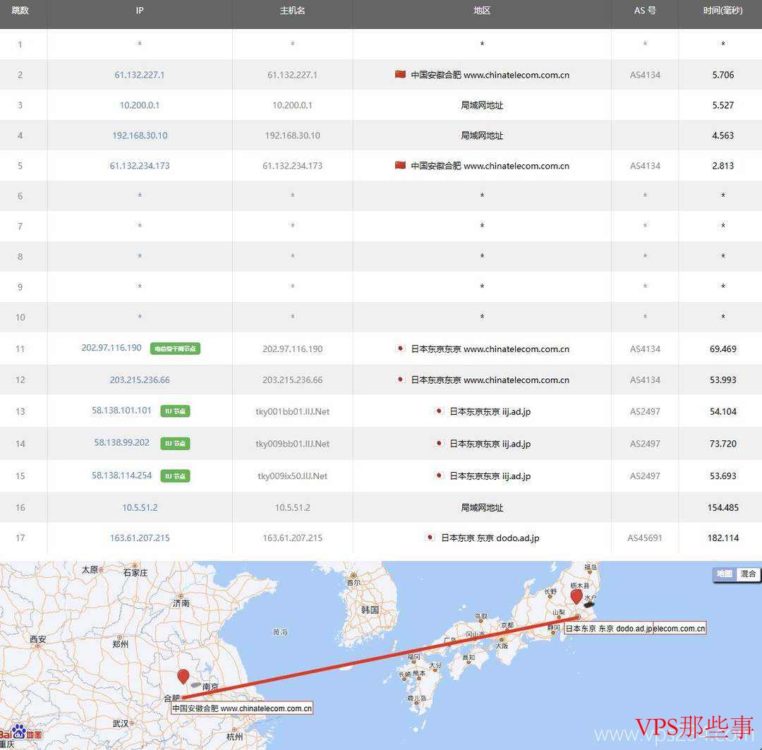Click the Japan flag icon in hop 12
Viewport: 762px width, 750px height.
[400, 380]
